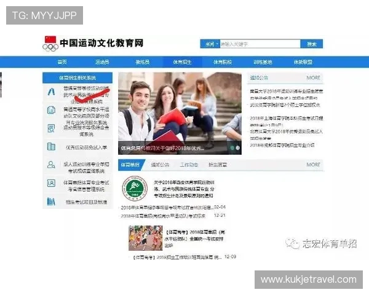Click the 中国运动文化教育网 flag and rings logo
Viewport: 369px width, 295px height.
(x=50, y=44)
